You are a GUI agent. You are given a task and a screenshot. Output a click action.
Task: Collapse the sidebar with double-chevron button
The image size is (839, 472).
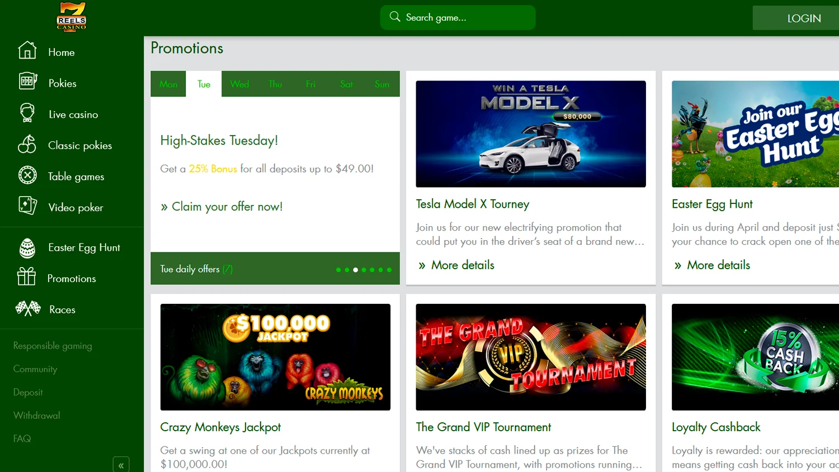tap(121, 465)
